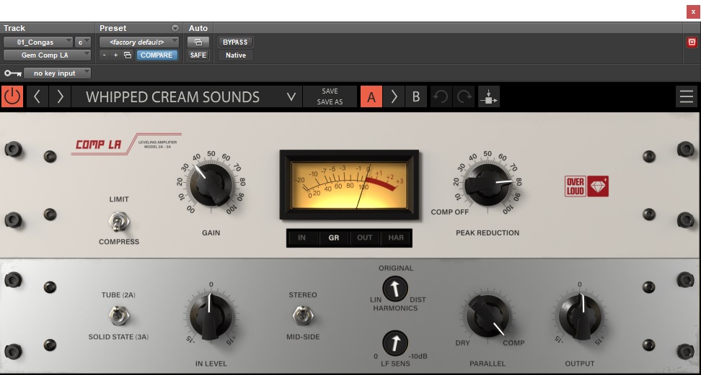Flip the Tube/Solid State toggle switch
This screenshot has height=375, width=701.
(119, 316)
